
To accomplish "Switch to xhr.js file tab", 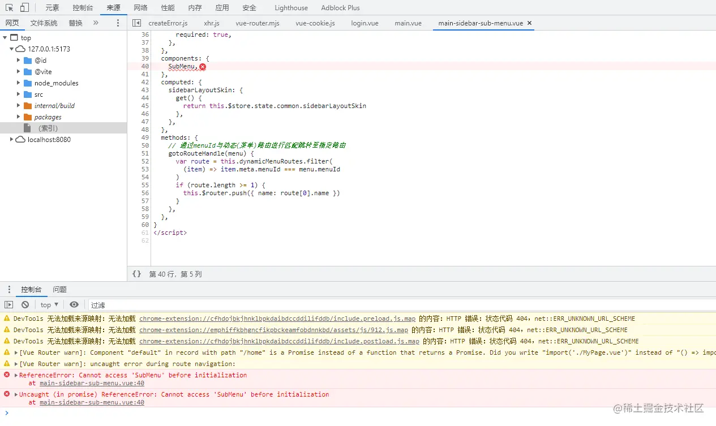I will tap(212, 23).
